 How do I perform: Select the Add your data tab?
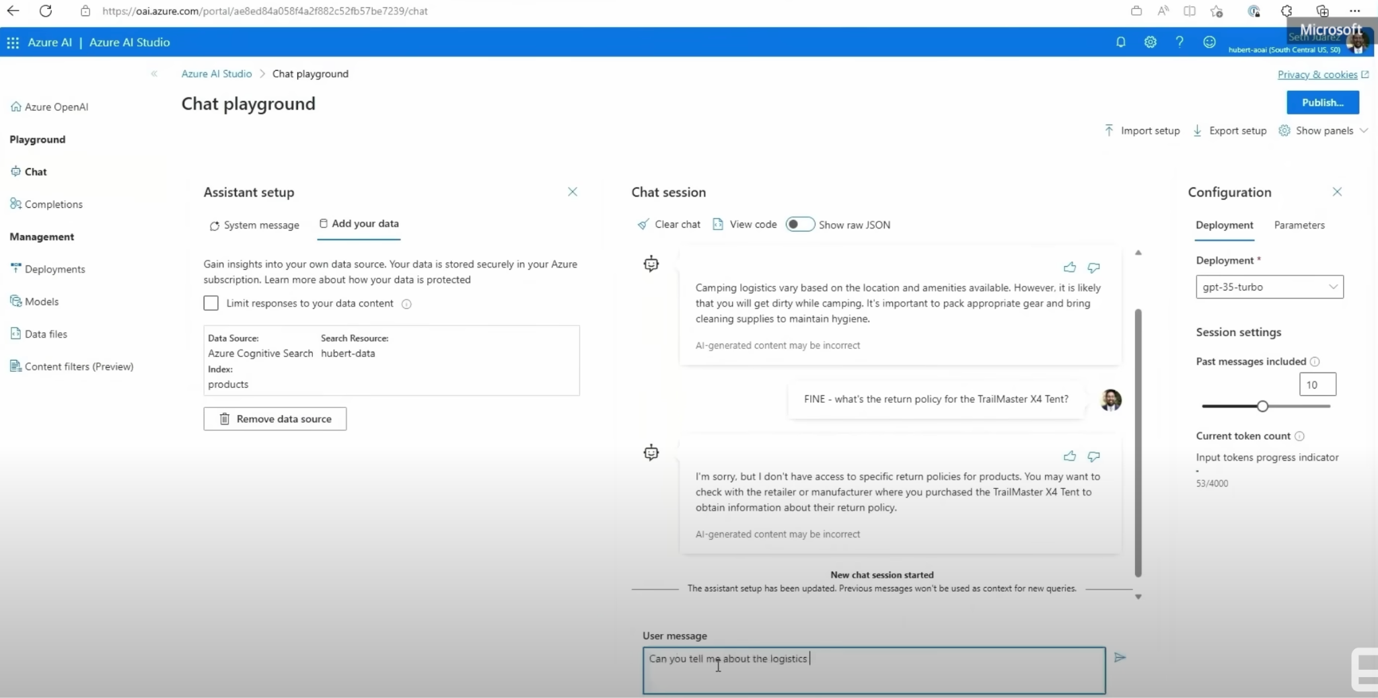point(359,224)
